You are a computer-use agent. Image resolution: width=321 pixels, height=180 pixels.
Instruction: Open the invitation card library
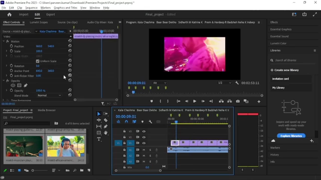click(291, 79)
